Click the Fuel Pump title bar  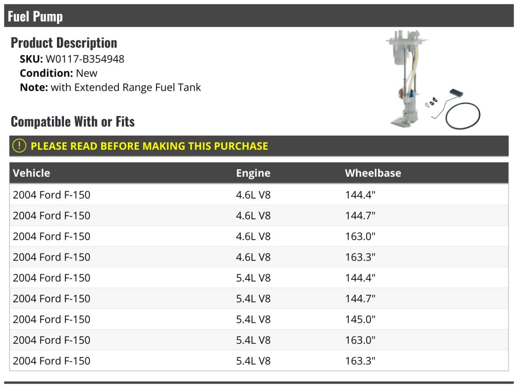(259, 16)
